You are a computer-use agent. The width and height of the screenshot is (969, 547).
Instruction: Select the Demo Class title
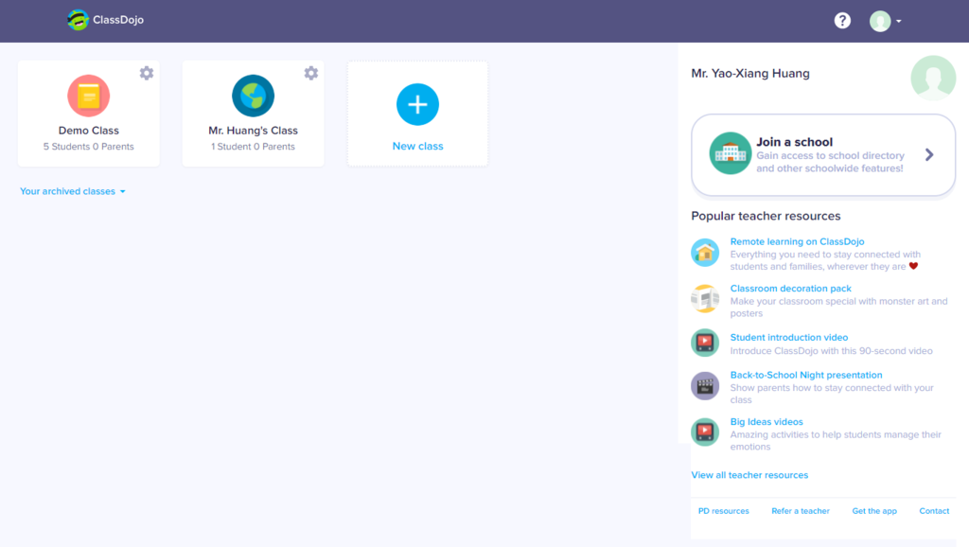pyautogui.click(x=88, y=131)
